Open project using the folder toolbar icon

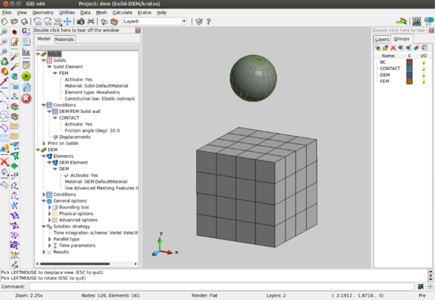14,21
